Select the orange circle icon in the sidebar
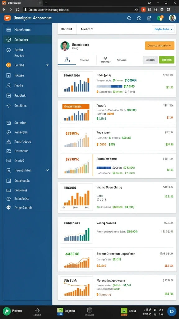The height and width of the screenshot is (319, 179). click(8, 65)
